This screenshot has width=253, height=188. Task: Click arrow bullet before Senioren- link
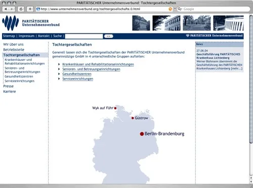click(59, 69)
